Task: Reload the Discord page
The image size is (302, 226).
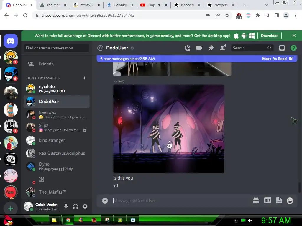Action: (x=25, y=15)
